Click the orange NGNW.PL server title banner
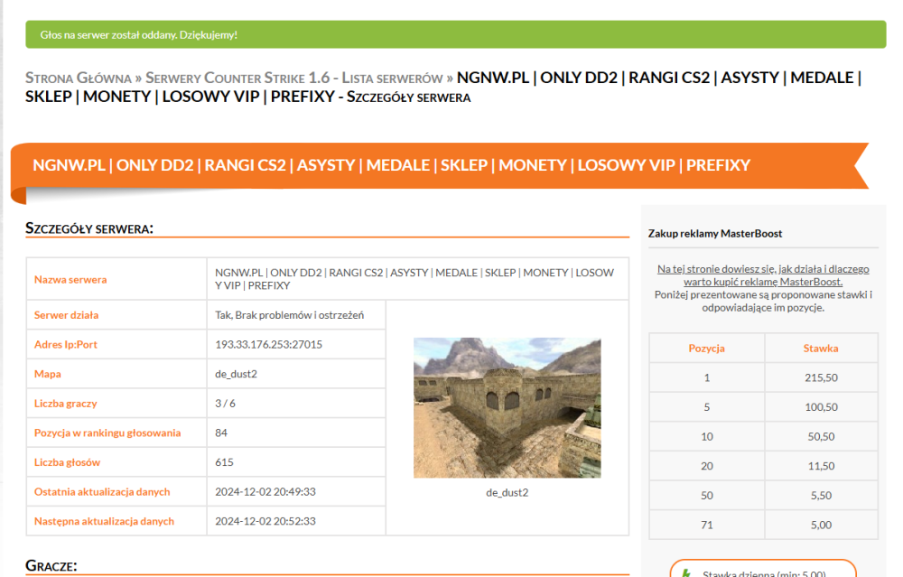 (x=440, y=166)
